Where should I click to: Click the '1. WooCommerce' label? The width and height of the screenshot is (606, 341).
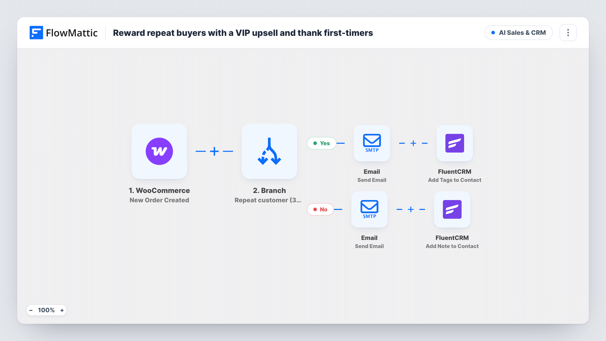click(159, 190)
